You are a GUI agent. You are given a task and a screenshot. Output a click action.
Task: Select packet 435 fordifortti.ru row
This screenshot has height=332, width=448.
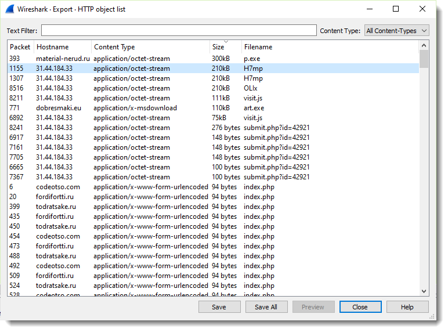213,216
